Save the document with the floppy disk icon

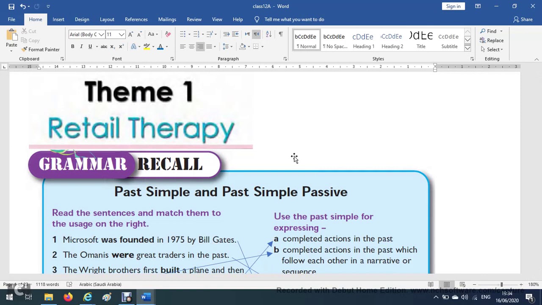tap(11, 6)
